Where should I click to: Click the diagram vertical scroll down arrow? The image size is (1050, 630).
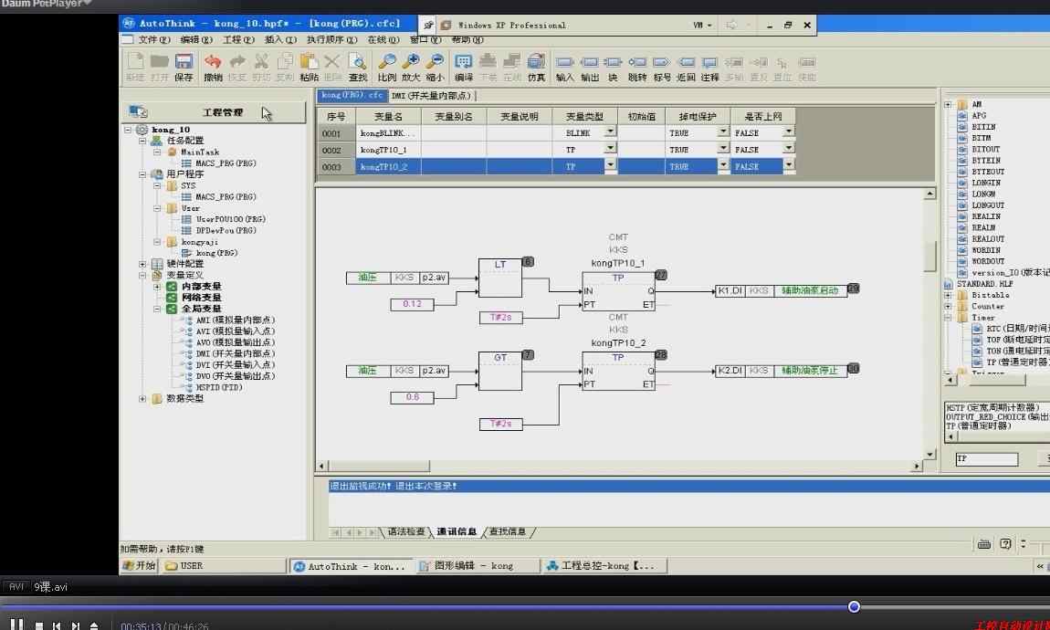(x=929, y=454)
